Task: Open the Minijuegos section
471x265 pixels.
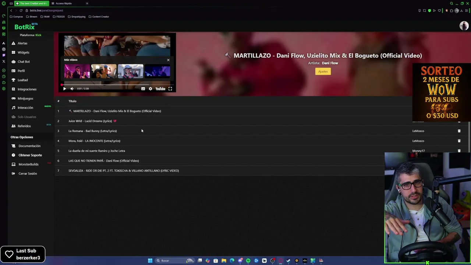Action: [x=25, y=98]
